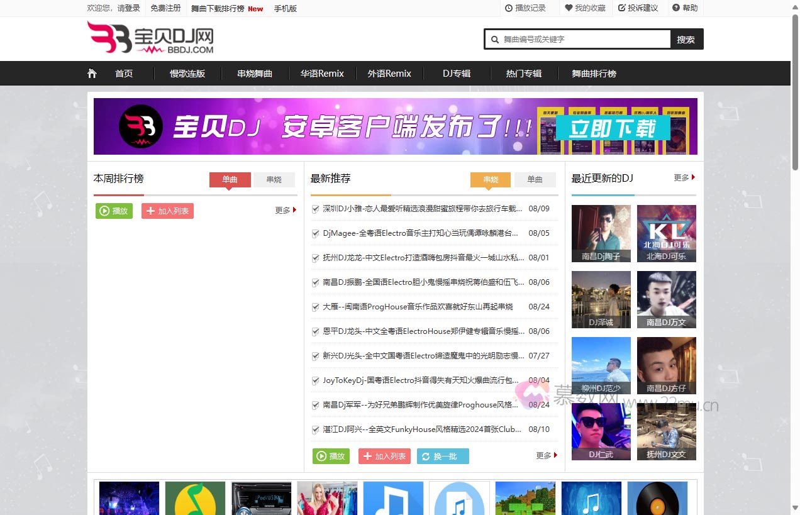800x515 pixels.
Task: Tick the checkbox for 南昌Dj军军 track
Action: (x=315, y=404)
